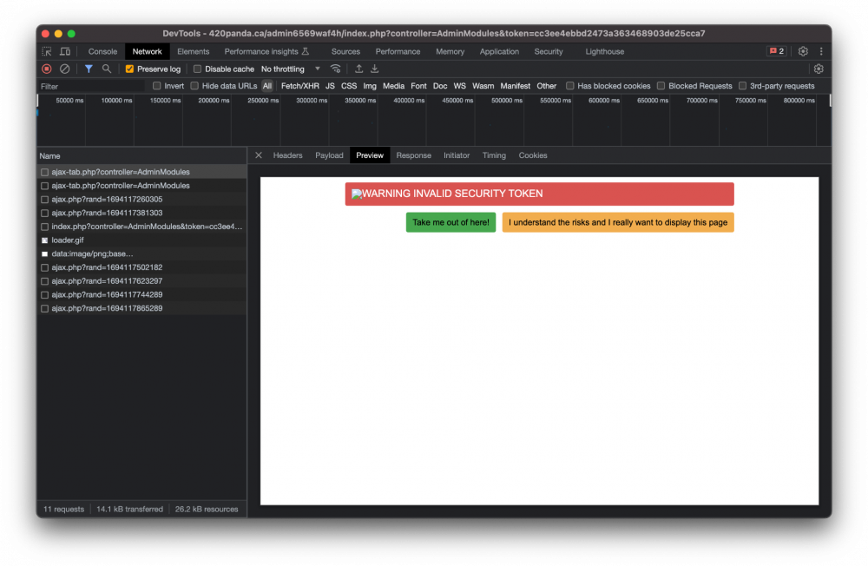The height and width of the screenshot is (566, 868).
Task: Toggle Preserve log checkbox
Action: click(129, 69)
